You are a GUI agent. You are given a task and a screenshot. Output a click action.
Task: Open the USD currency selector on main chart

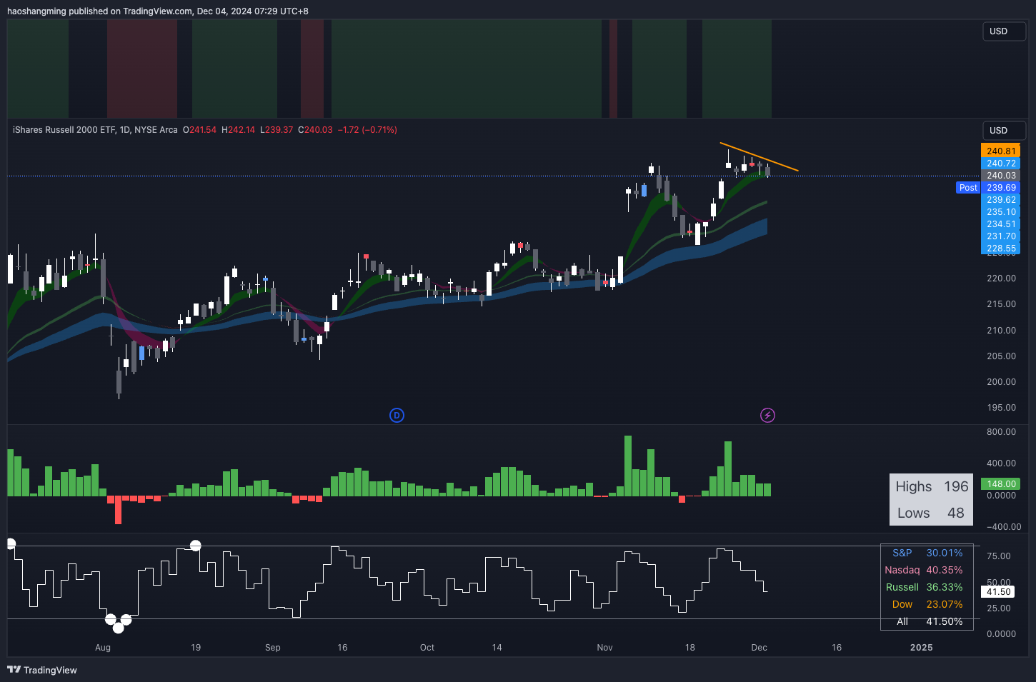tap(1004, 131)
